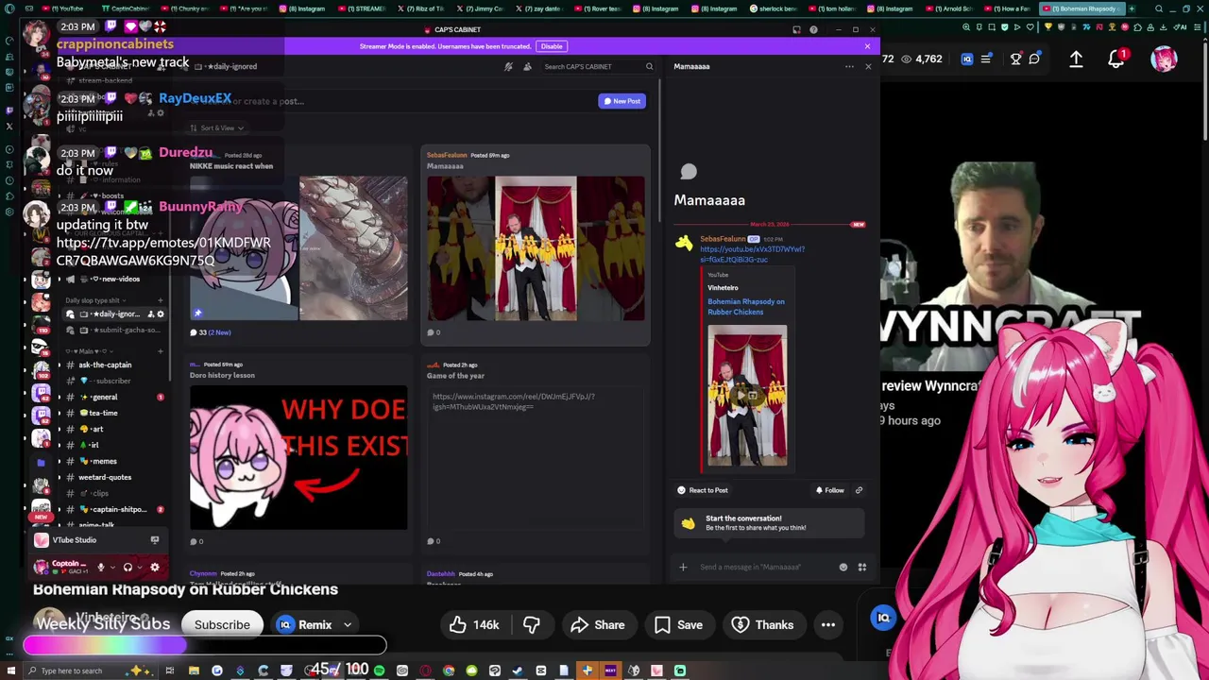Click the Thanks button on YouTube

[x=763, y=624]
